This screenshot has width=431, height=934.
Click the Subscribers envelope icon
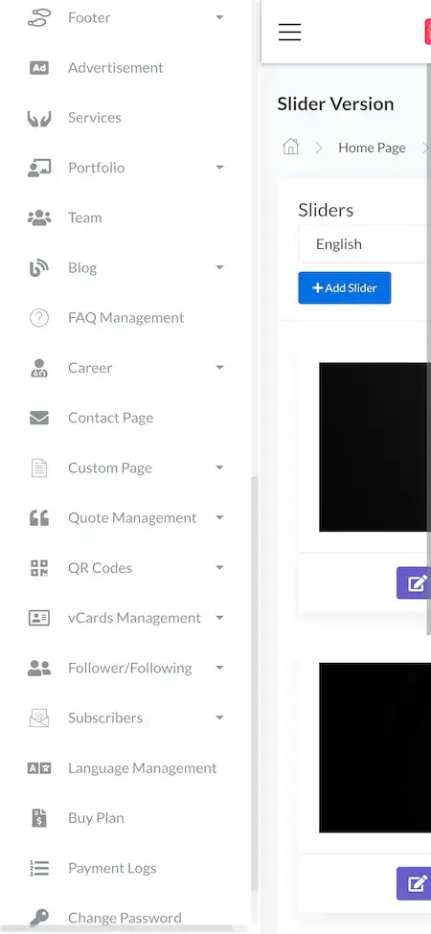[39, 718]
